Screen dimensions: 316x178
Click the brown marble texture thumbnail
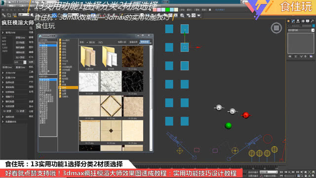[133, 56]
